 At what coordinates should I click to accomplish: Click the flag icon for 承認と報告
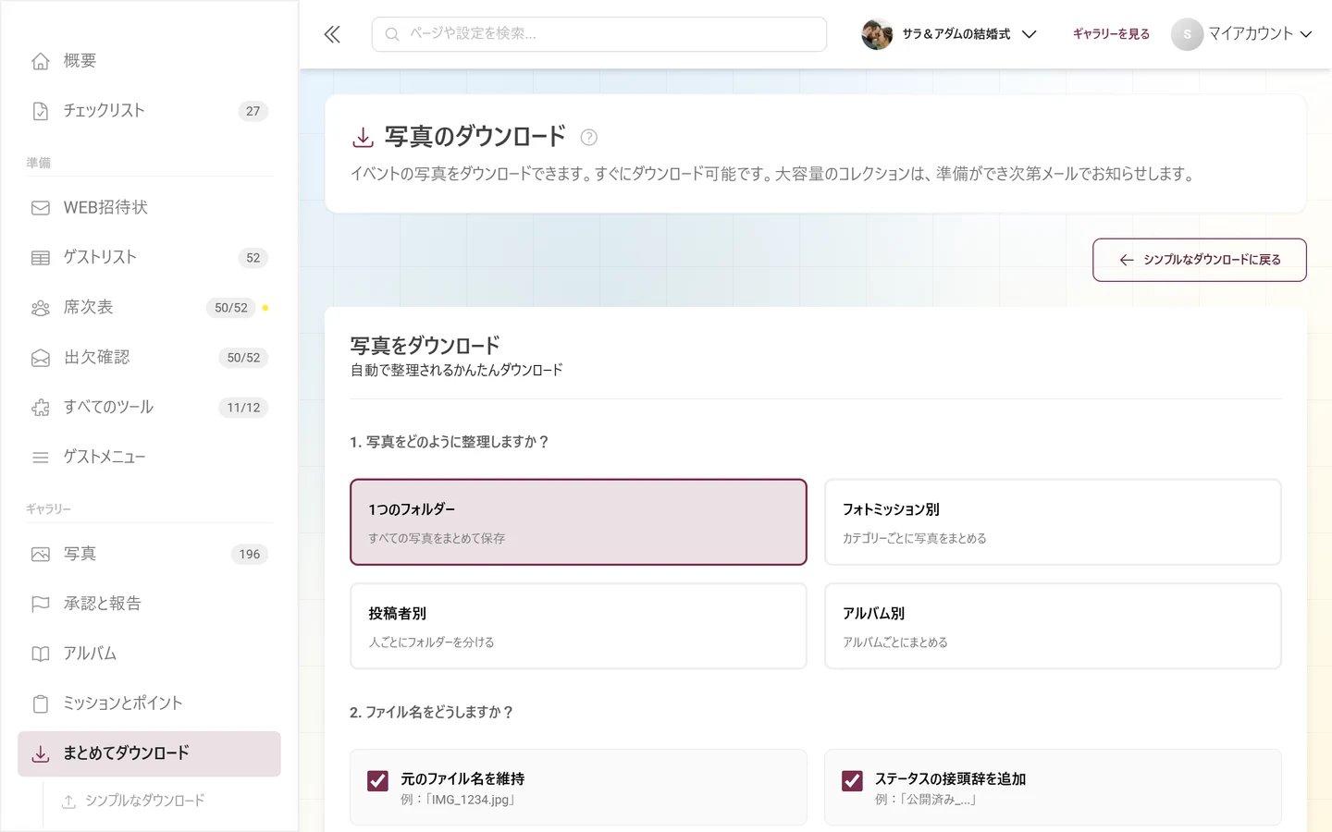pyautogui.click(x=41, y=605)
